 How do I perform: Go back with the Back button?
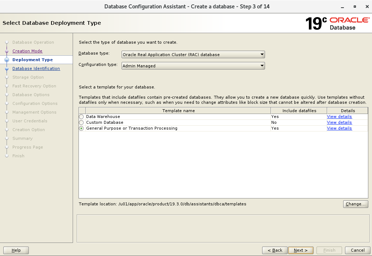tap(275, 250)
